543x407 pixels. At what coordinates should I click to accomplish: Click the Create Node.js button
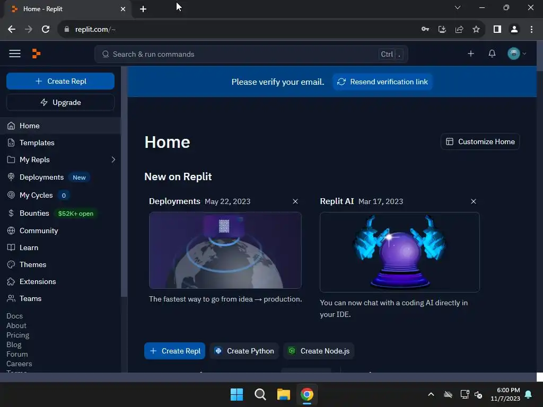pos(319,351)
